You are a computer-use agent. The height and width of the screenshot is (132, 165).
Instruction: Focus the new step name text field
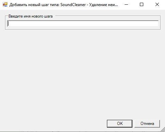pyautogui.click(x=83, y=24)
